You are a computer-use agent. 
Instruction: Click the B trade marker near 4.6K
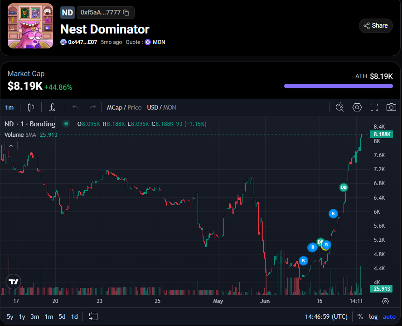tap(303, 261)
